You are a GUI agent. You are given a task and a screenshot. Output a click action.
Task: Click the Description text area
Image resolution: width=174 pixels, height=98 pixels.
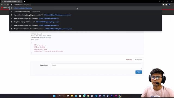click(x=96, y=66)
